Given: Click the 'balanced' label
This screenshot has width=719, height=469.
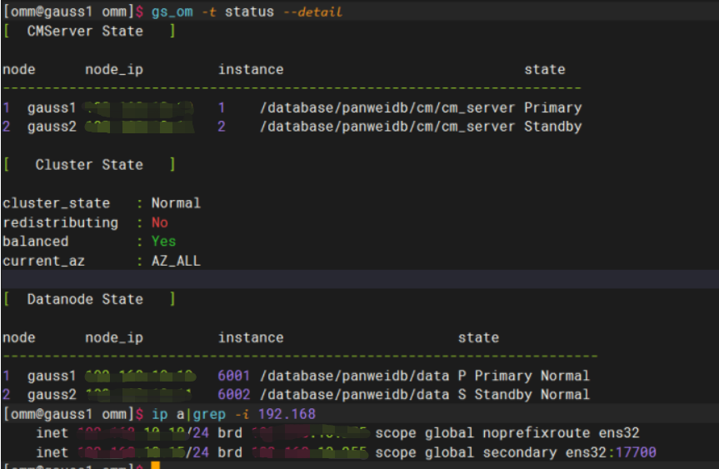Looking at the screenshot, I should point(35,241).
